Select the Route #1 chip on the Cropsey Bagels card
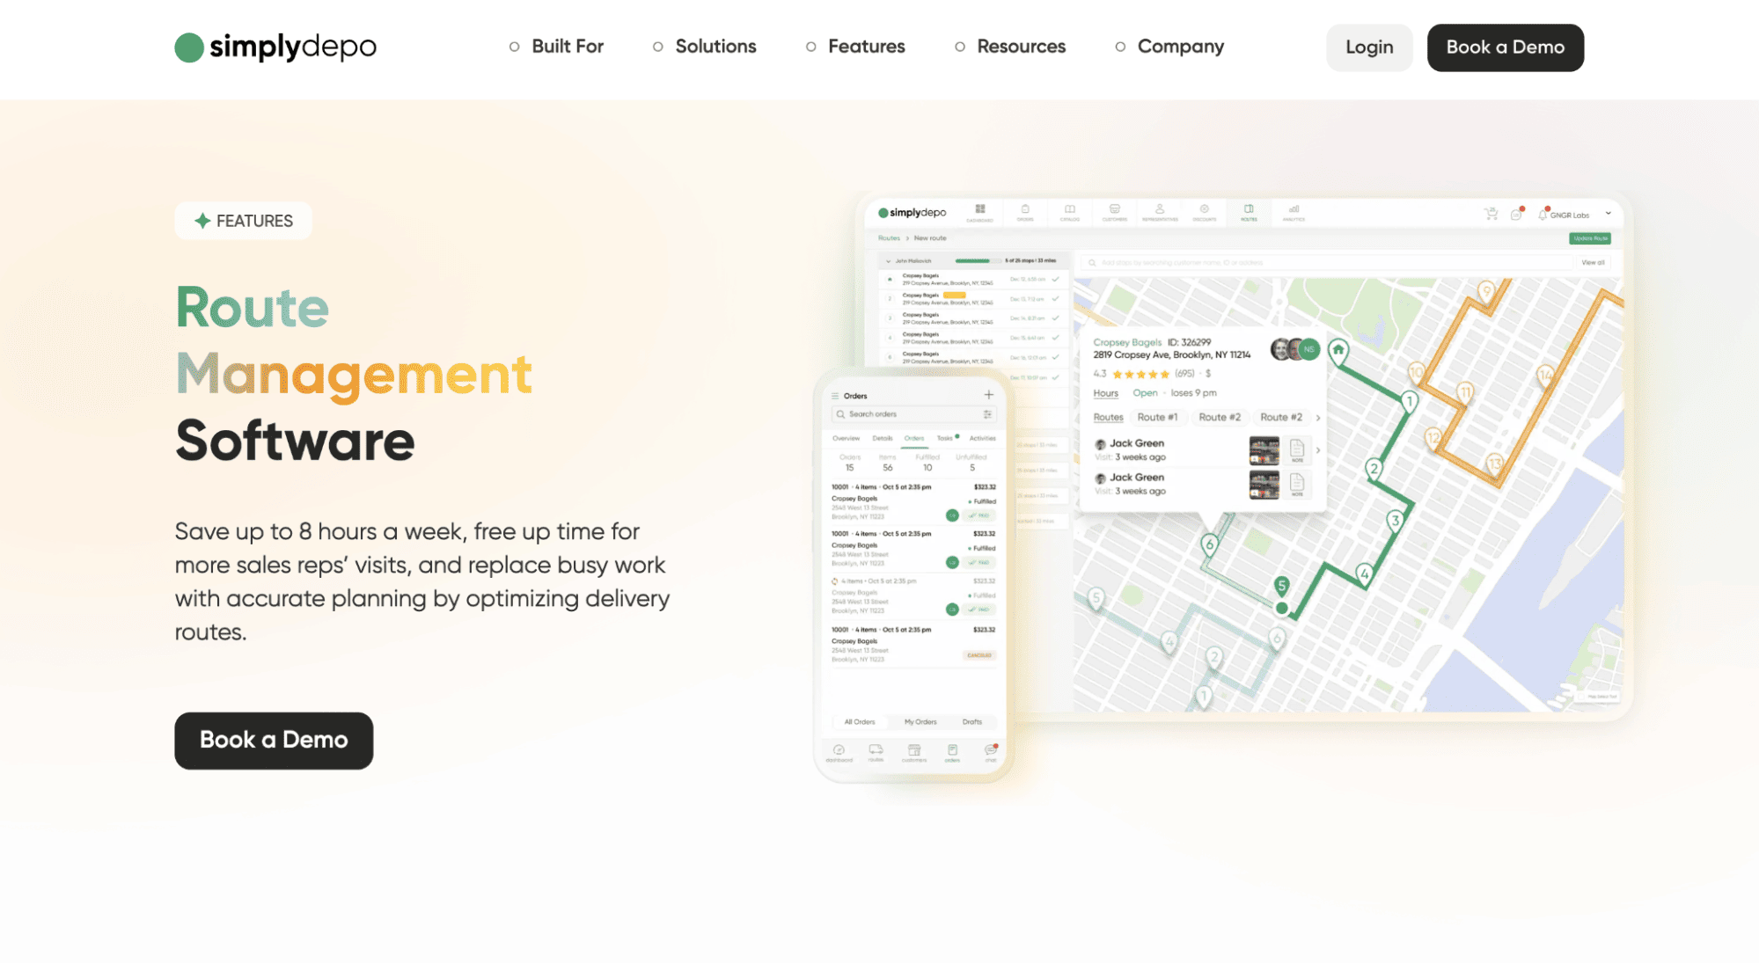The height and width of the screenshot is (964, 1759). click(x=1159, y=417)
